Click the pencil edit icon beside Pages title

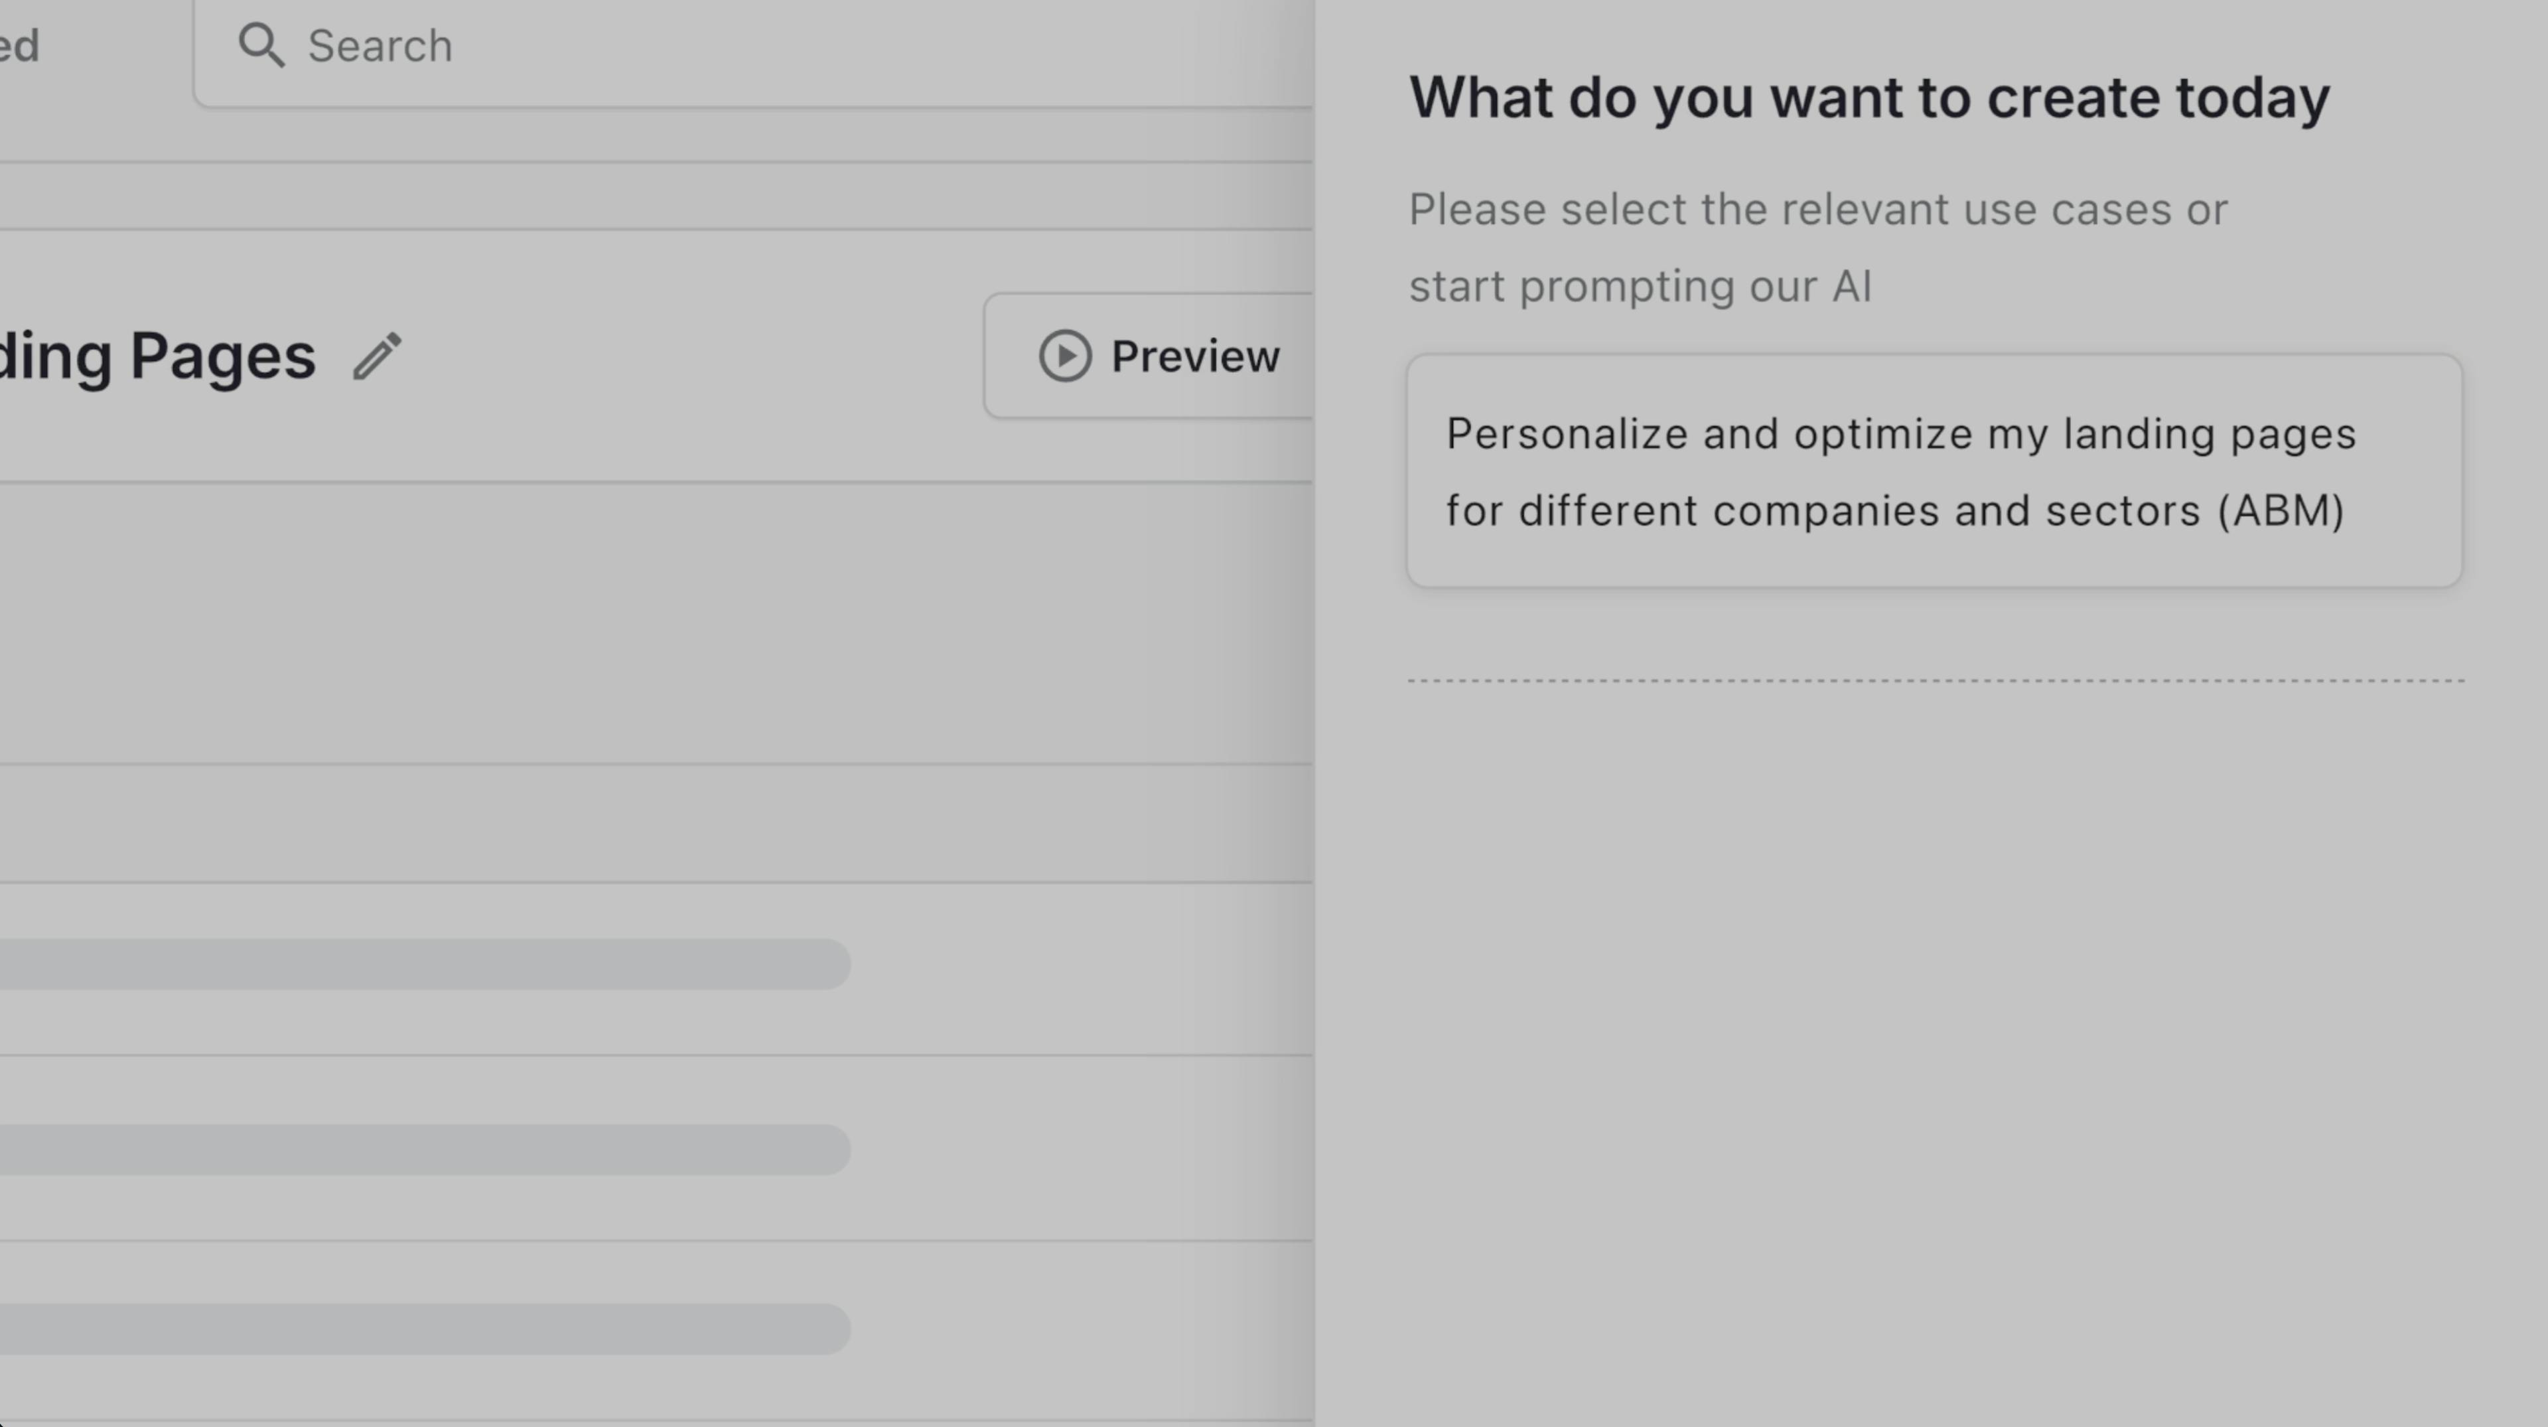(377, 356)
